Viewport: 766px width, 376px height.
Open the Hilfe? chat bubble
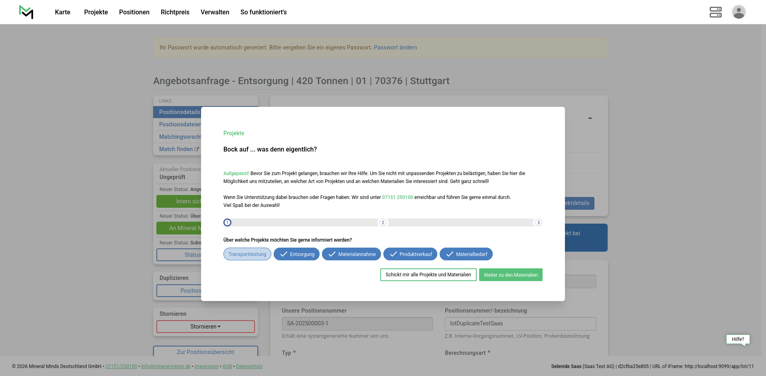[738, 339]
